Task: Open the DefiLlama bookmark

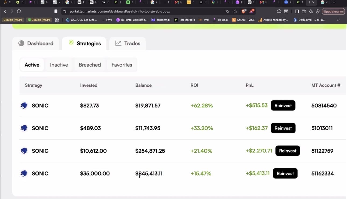Action: [x=309, y=20]
